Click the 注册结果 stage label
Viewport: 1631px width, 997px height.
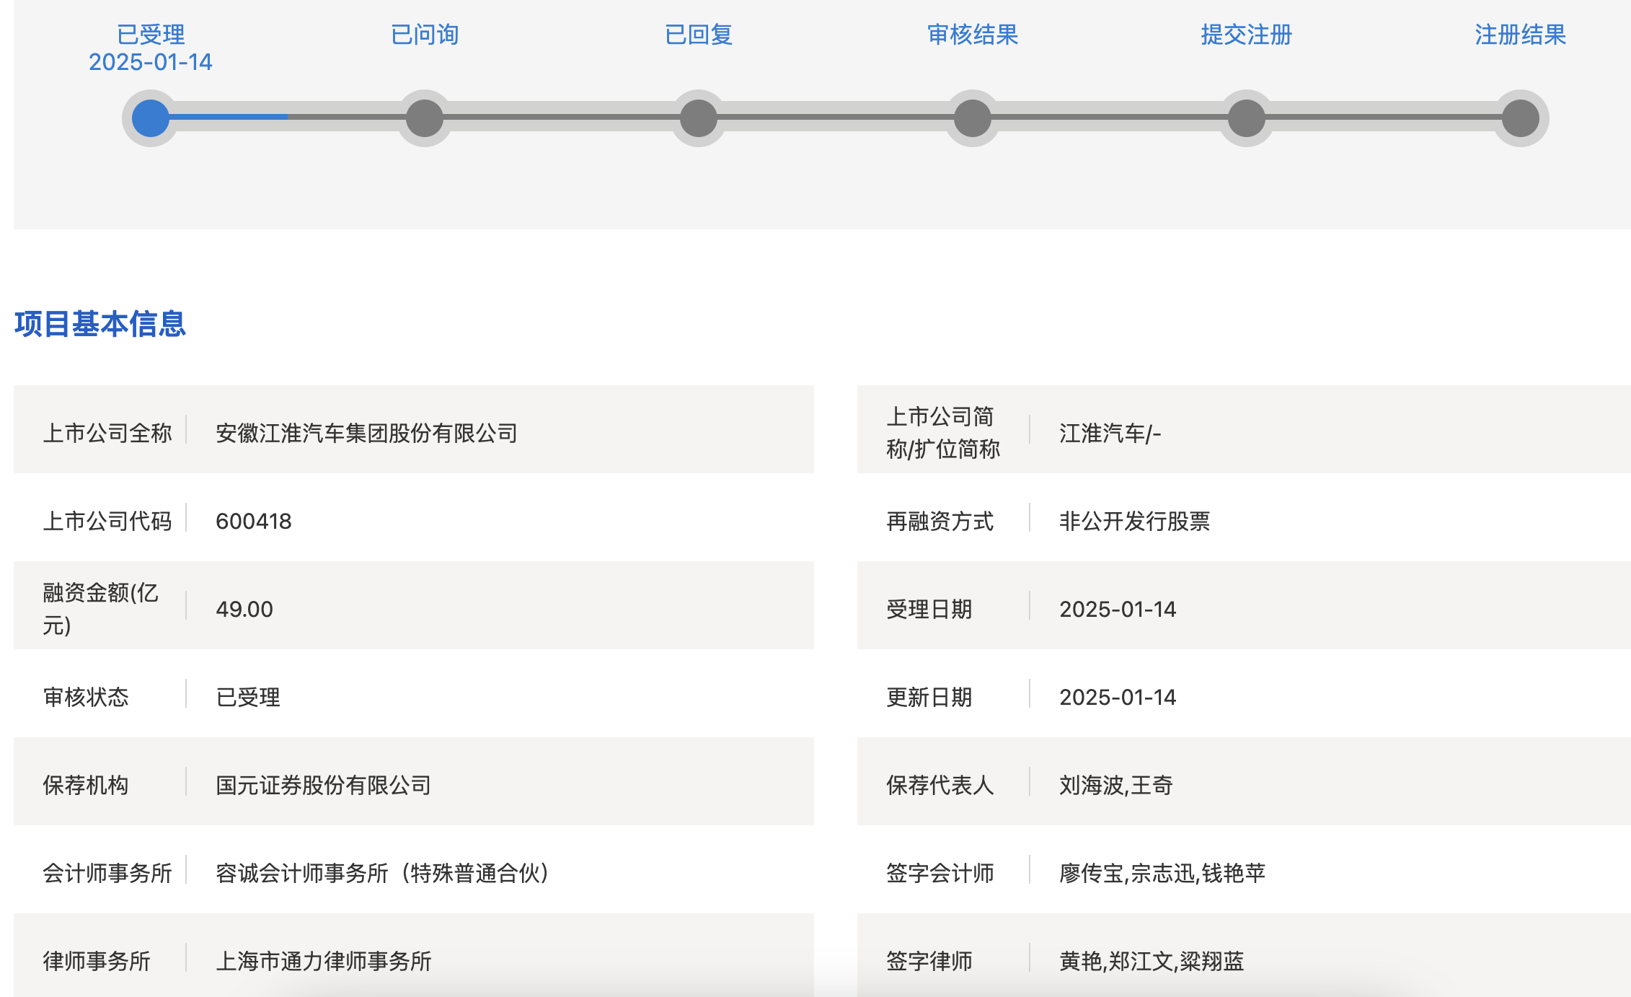pyautogui.click(x=1521, y=35)
